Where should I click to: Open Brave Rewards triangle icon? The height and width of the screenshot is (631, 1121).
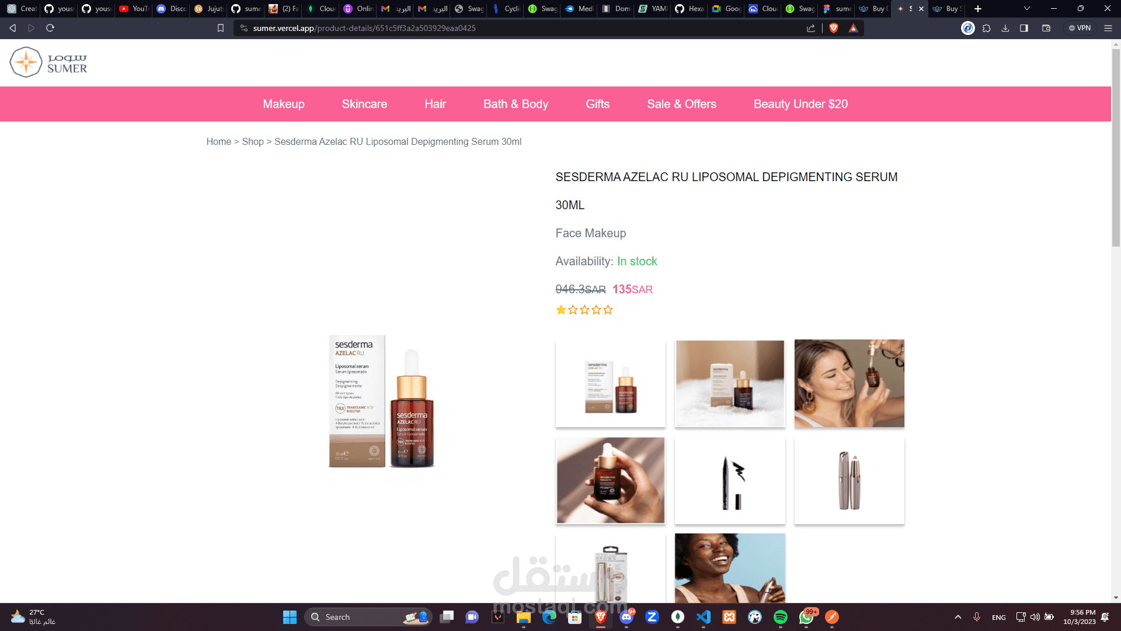point(854,28)
